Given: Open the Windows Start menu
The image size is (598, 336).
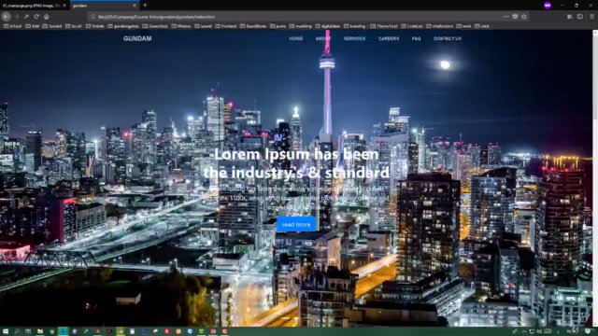Looking at the screenshot, I should (x=6, y=331).
